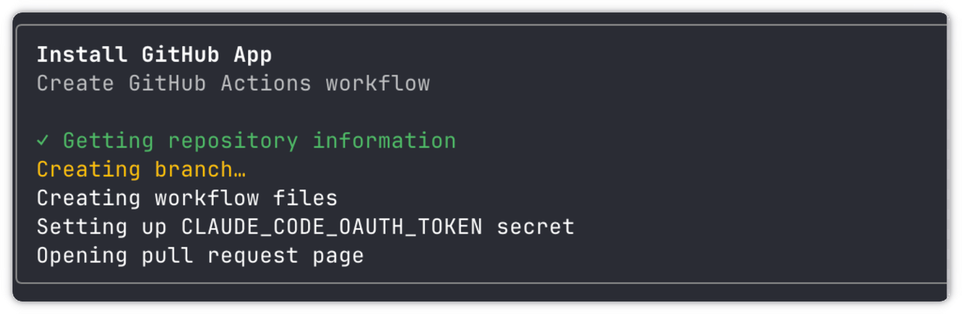
Task: Select the "Opening pull request page" step
Action: tap(200, 255)
